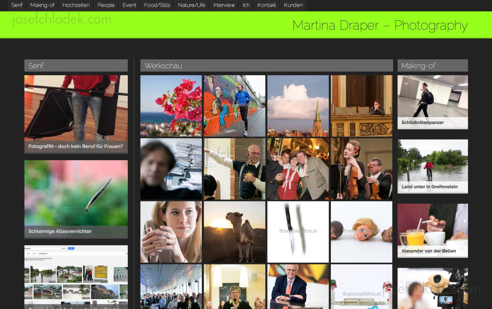This screenshot has width=492, height=309.
Task: Click the red bougainvillea flowers thumbnail
Action: click(171, 106)
